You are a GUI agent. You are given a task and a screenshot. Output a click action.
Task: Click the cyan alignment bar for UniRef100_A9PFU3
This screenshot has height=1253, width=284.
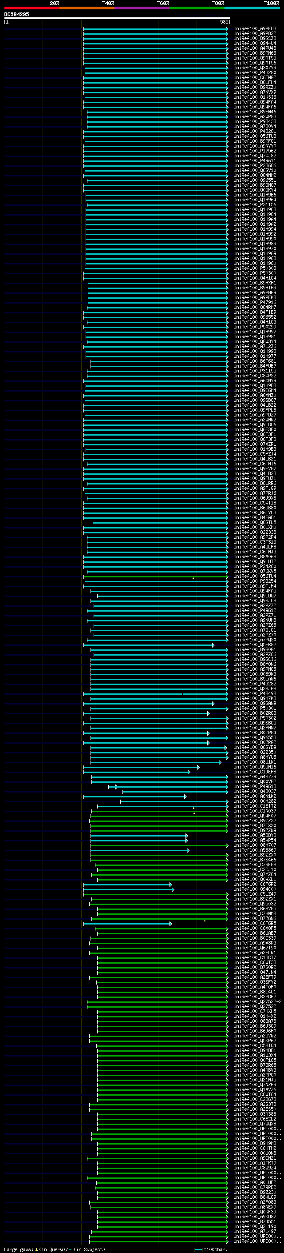click(x=156, y=29)
